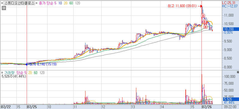The image size is (239, 109).
Task: Click the 09:22:00 time readout
Action: click(230, 107)
